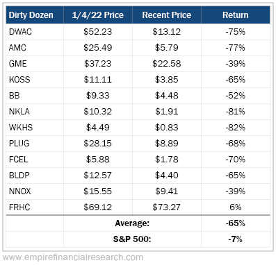Image resolution: width=276 pixels, height=265 pixels.
Task: Click the Average label cell
Action: click(132, 223)
